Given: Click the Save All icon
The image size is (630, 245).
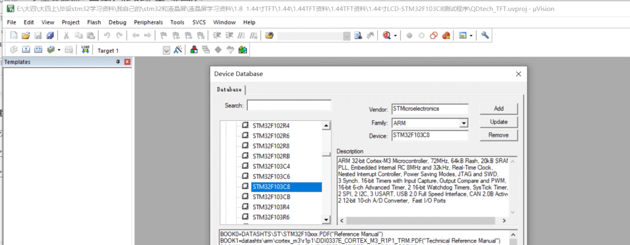Looking at the screenshot, I should pyautogui.click(x=50, y=36).
